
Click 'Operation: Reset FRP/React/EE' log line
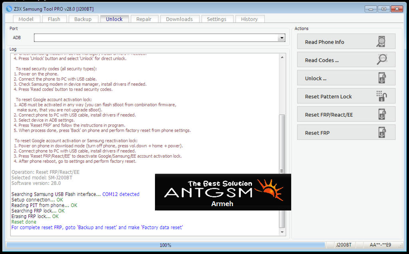click(x=46, y=172)
